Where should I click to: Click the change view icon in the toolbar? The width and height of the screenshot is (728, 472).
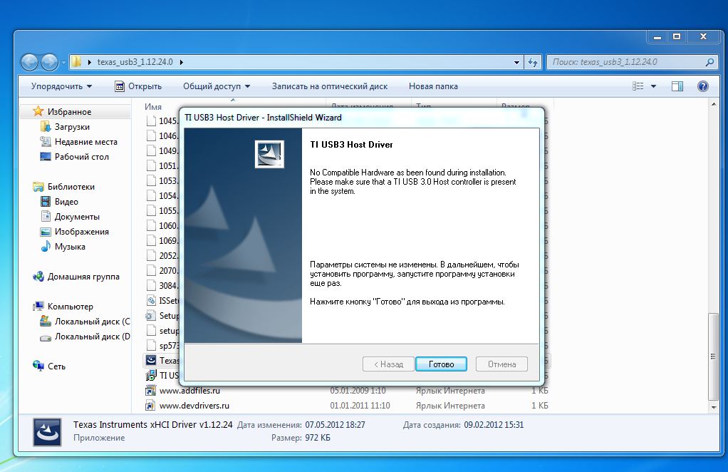click(638, 86)
